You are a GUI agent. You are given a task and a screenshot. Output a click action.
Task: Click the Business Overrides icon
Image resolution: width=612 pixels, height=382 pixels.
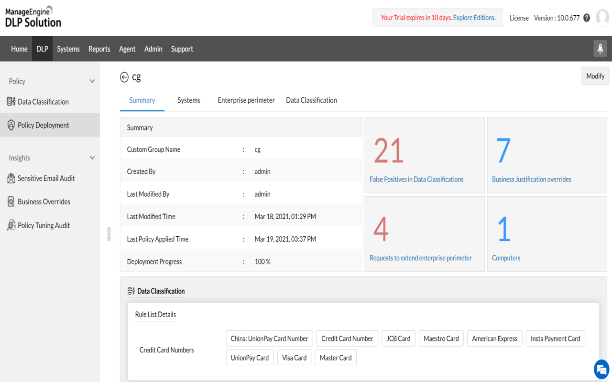click(11, 202)
